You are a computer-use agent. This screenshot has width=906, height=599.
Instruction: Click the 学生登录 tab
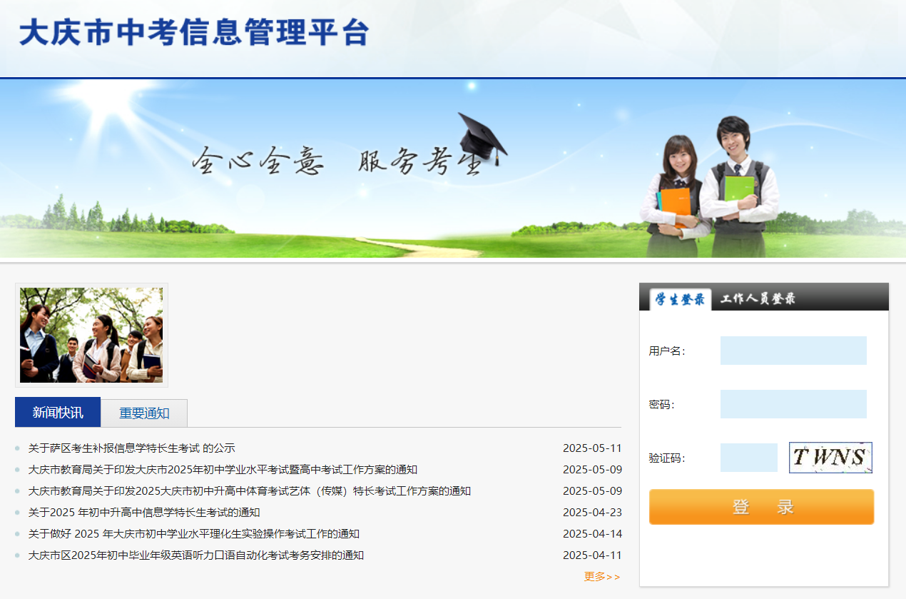[x=680, y=299]
